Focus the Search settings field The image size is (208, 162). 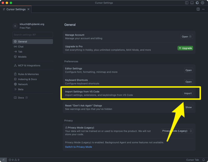point(33,35)
